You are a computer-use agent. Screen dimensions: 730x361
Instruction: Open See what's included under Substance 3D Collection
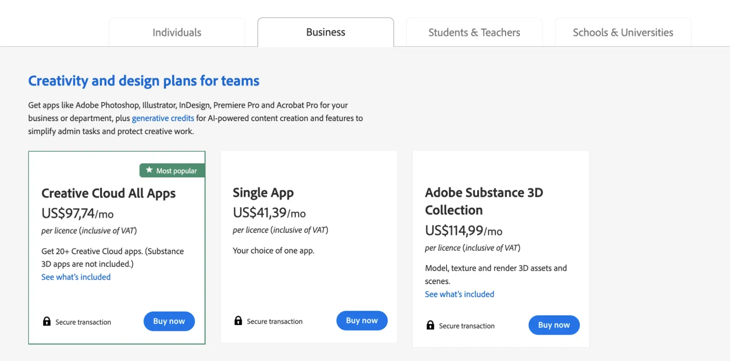tap(459, 294)
